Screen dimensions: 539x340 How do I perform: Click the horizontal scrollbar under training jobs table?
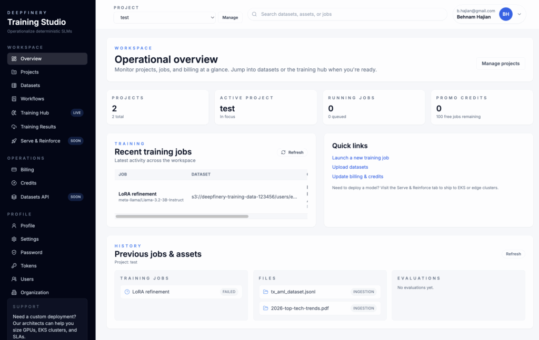point(182,216)
